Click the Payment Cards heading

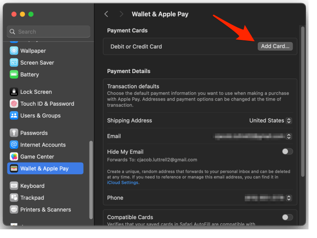point(127,30)
